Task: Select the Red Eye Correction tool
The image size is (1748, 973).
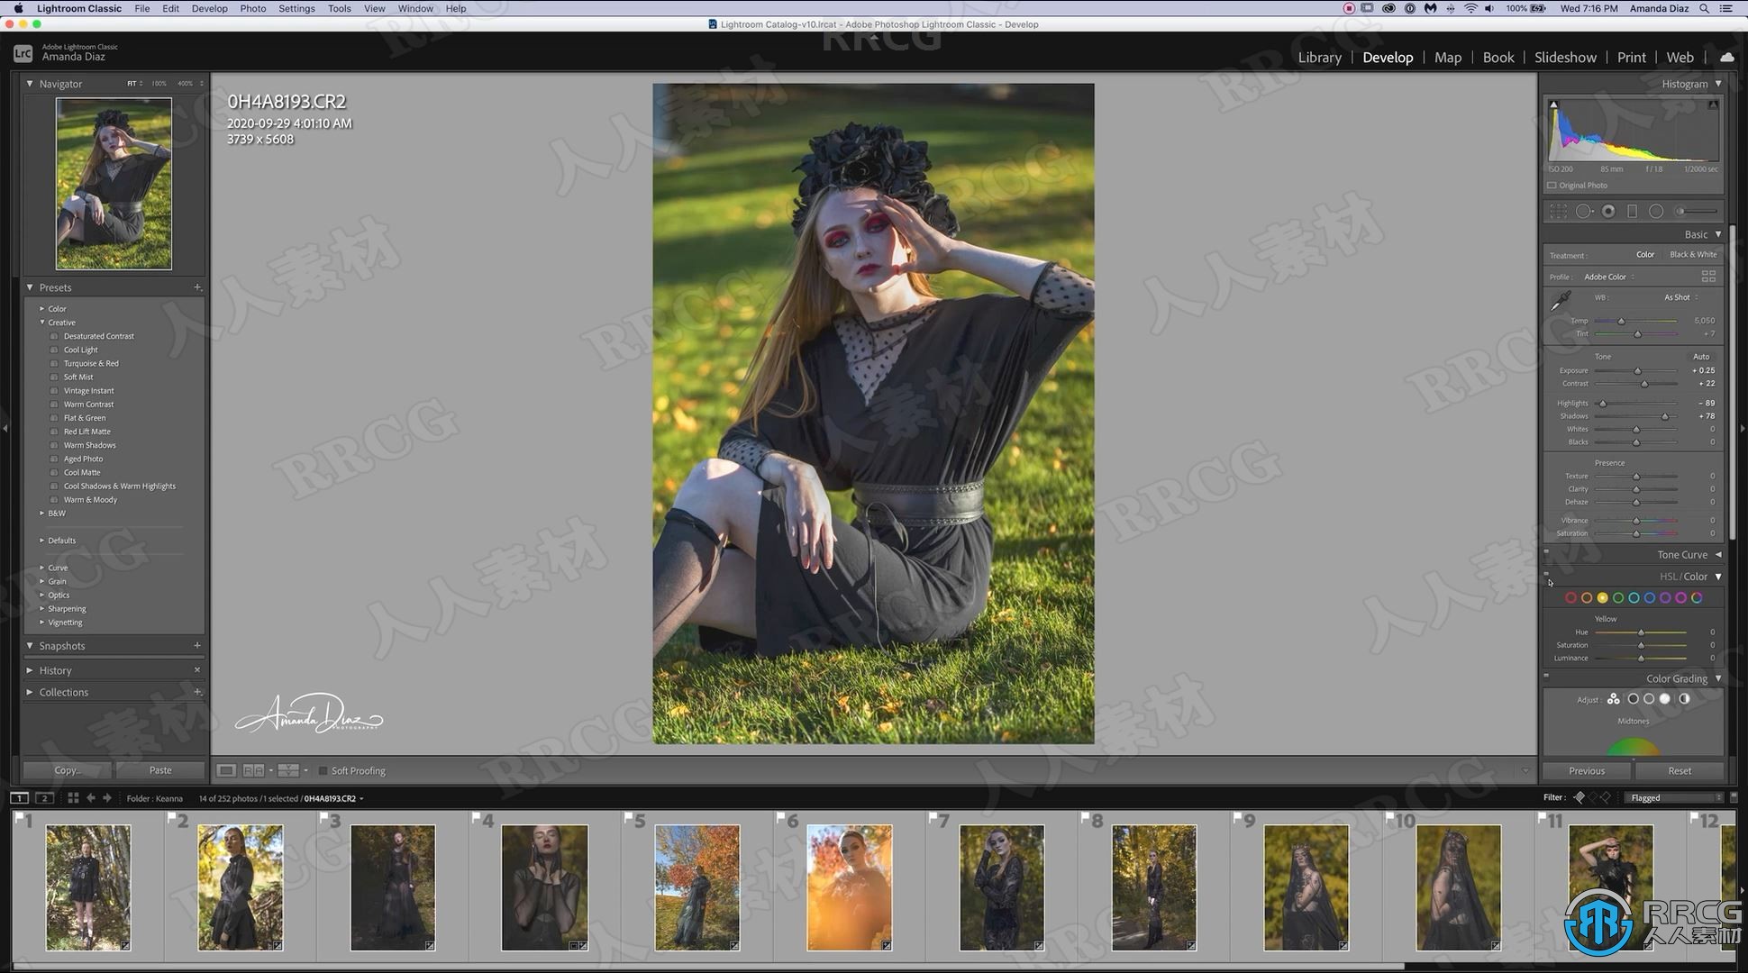Action: point(1608,211)
